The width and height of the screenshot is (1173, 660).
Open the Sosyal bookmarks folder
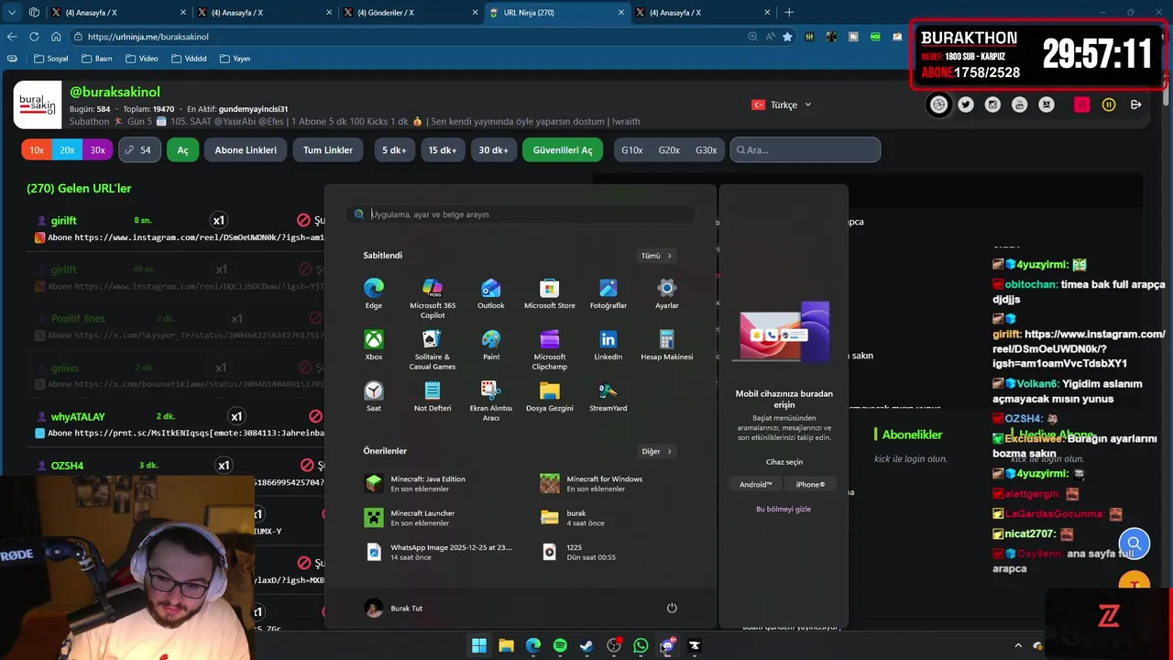pyautogui.click(x=51, y=59)
